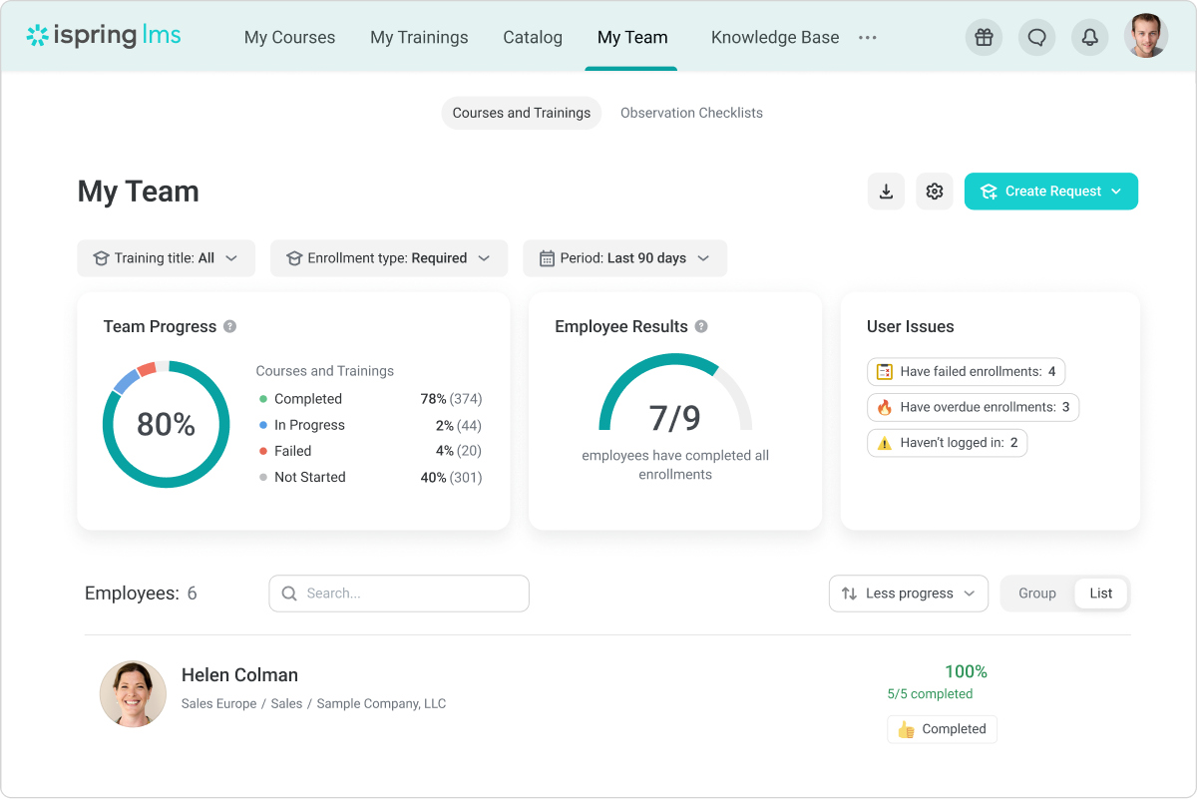
Task: Switch employee view to List
Action: [x=1100, y=594]
